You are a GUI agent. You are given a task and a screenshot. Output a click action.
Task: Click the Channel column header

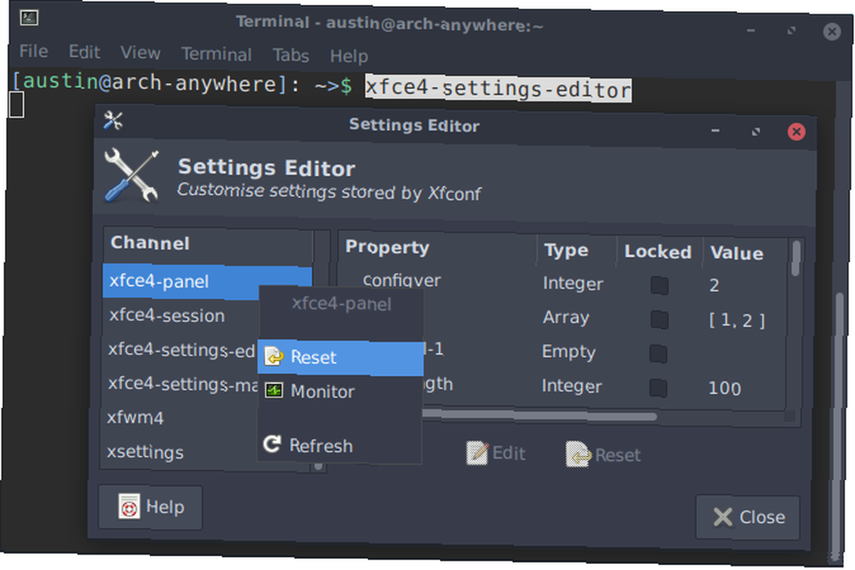click(208, 244)
